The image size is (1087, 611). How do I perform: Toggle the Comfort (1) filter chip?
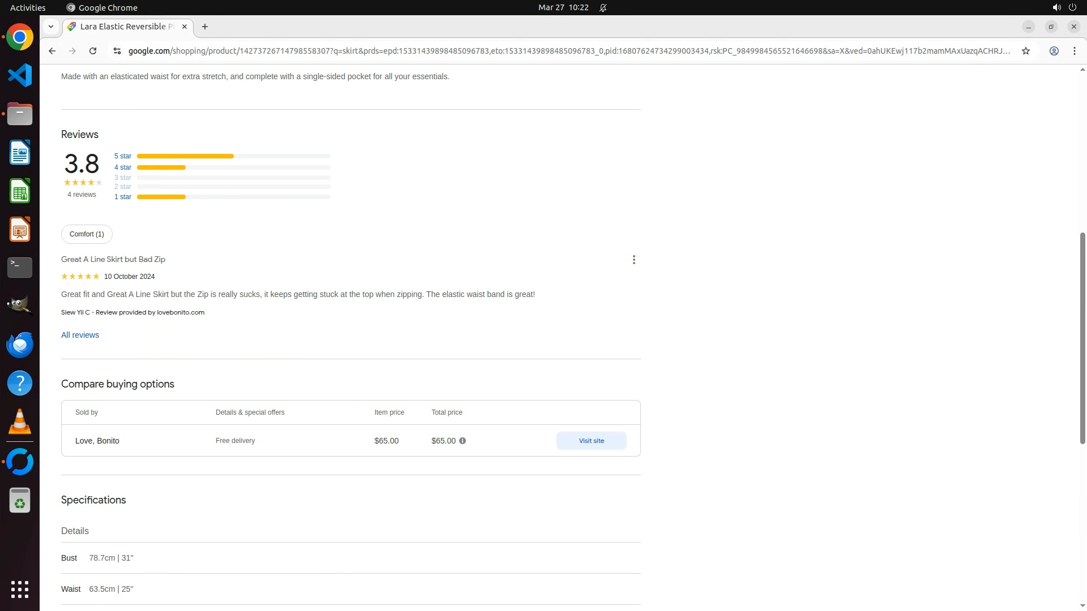[87, 234]
